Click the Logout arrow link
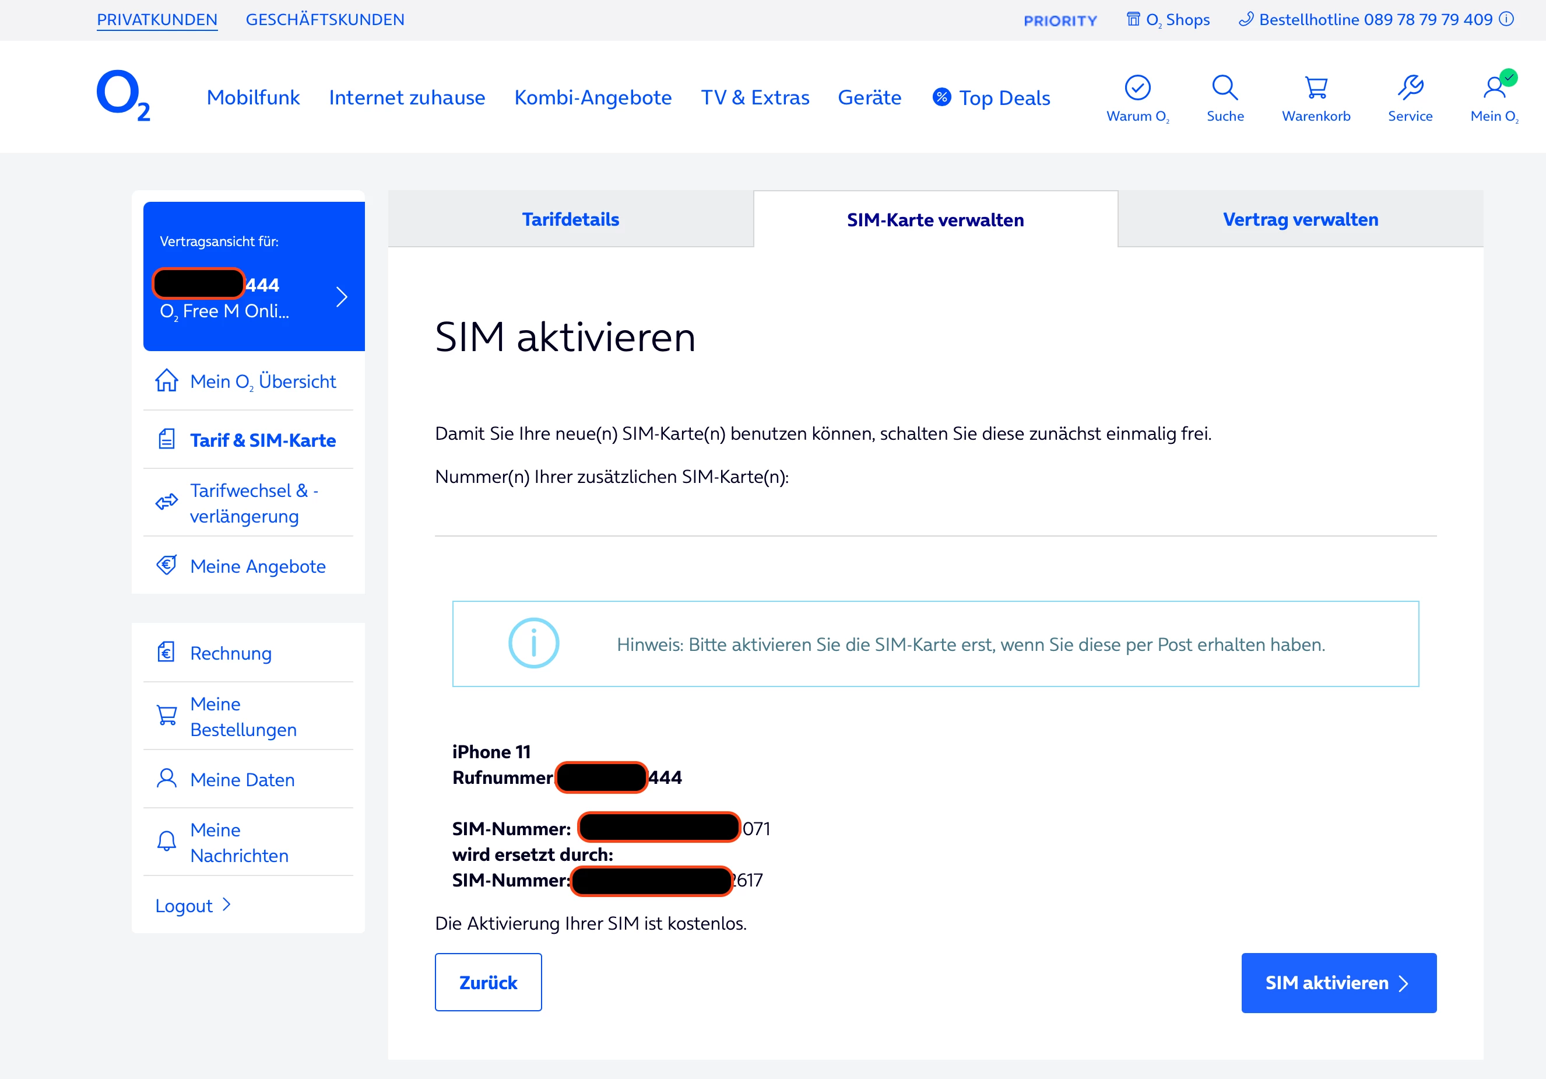The image size is (1546, 1079). (x=192, y=905)
